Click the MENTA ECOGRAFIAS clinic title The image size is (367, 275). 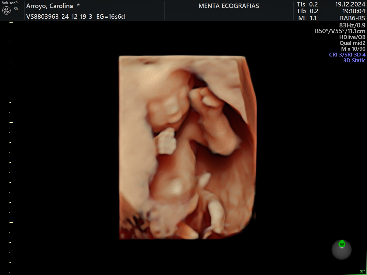(229, 6)
